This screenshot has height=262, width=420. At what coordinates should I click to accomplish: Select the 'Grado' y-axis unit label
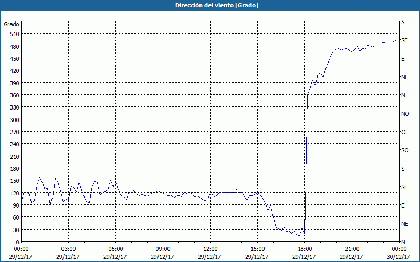pos(12,24)
